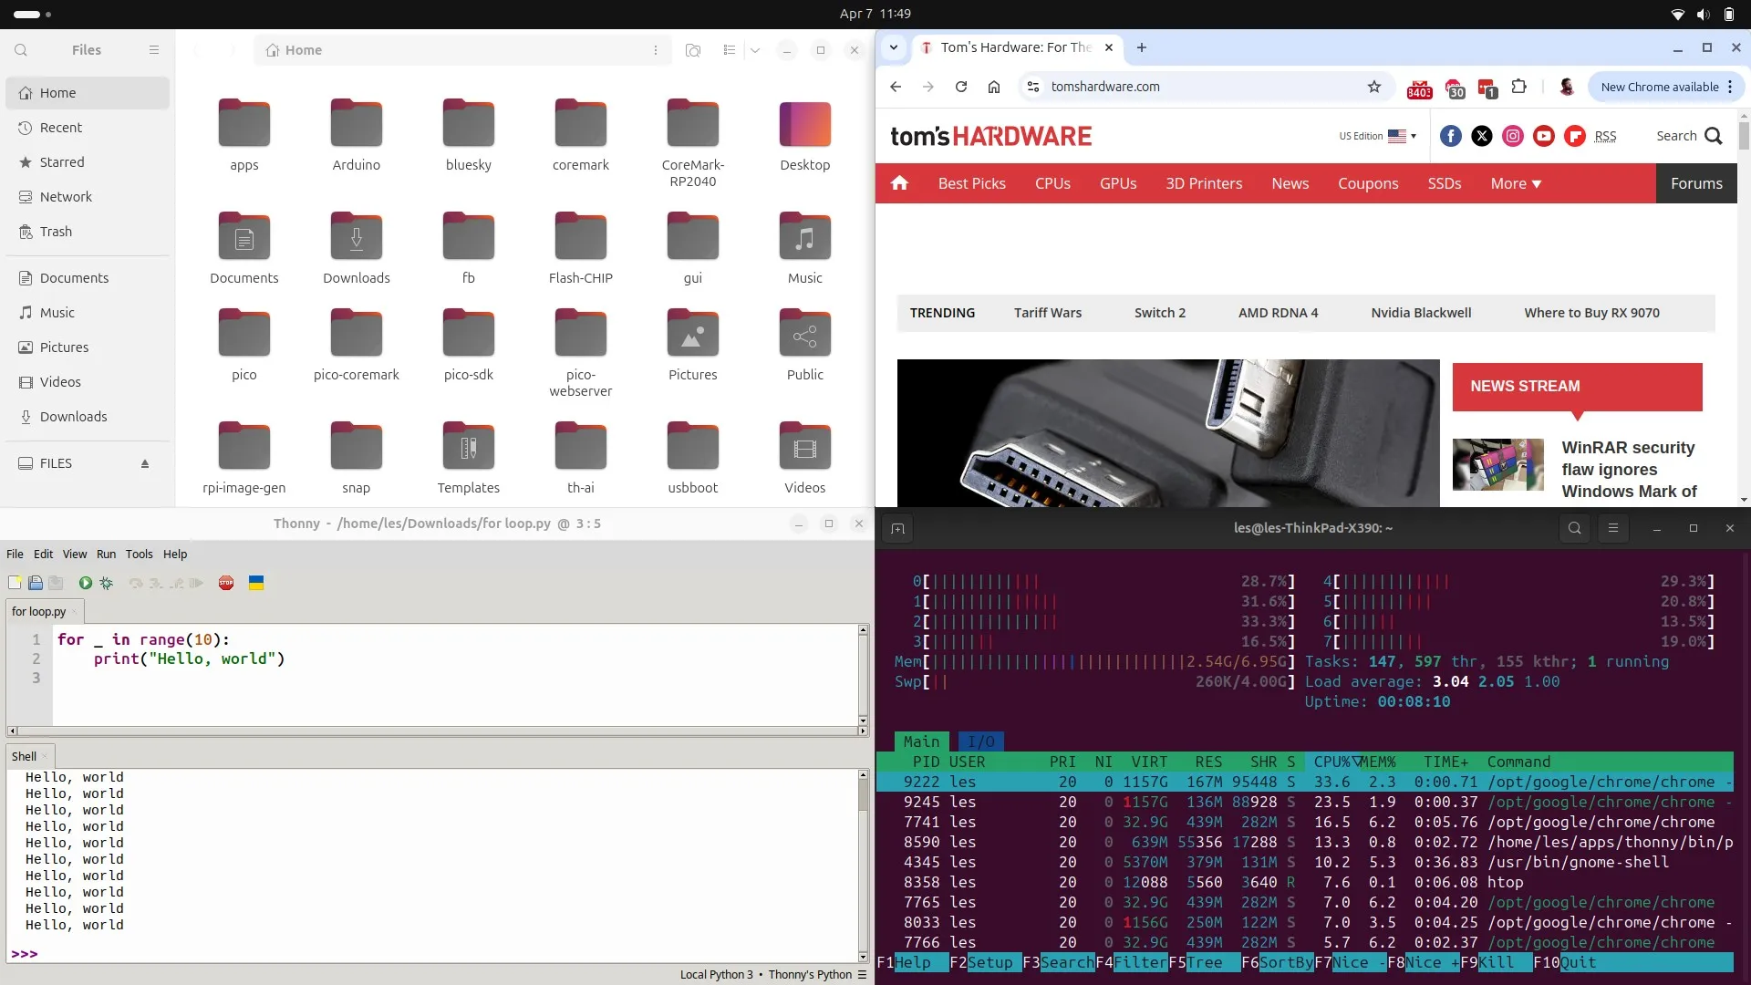This screenshot has height=985, width=1751.
Task: Click the search-folder icon in Files header
Action: point(693,50)
